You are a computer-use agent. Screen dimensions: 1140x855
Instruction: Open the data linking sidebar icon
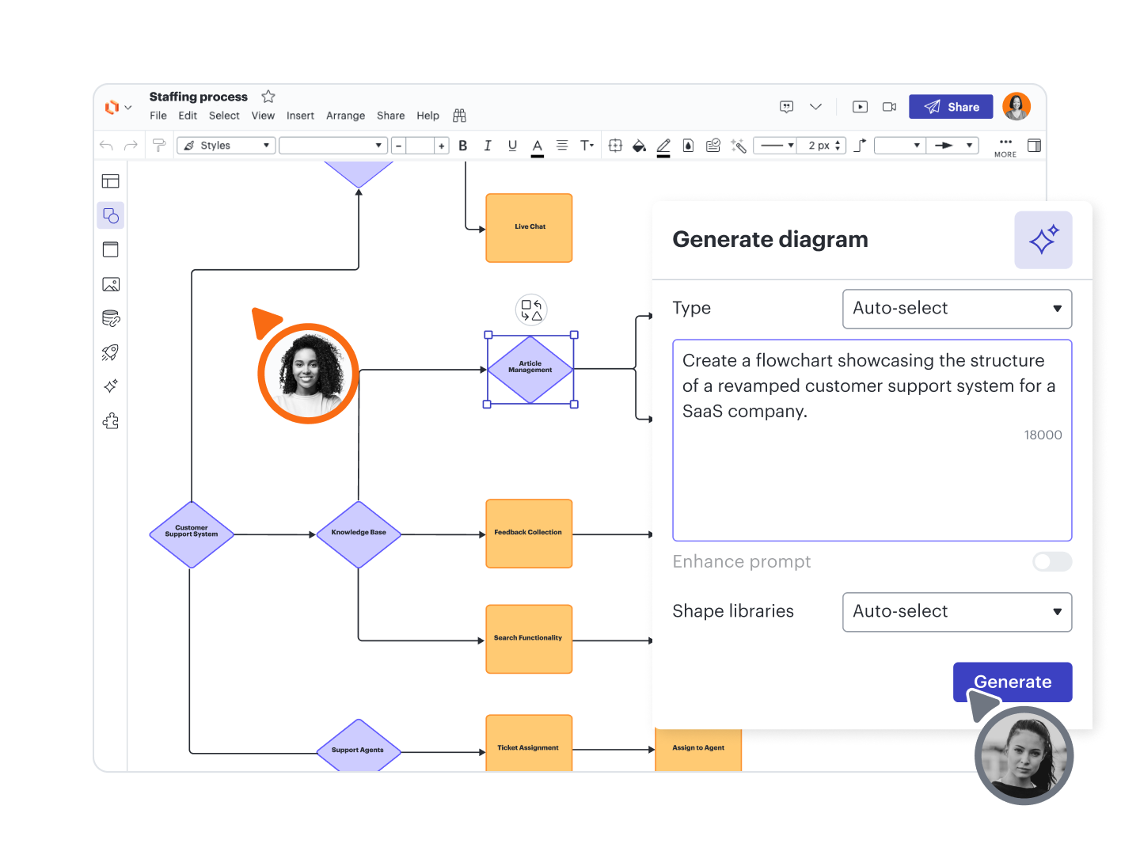coord(111,318)
